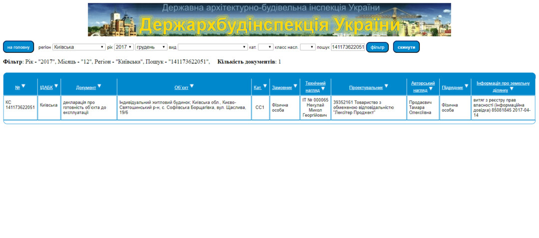Screen dimensions: 539x238
Task: Go to home via на головну button
Action: tap(18, 47)
